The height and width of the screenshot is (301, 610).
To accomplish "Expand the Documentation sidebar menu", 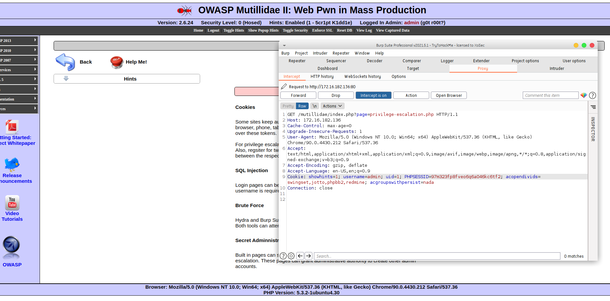I will [19, 99].
